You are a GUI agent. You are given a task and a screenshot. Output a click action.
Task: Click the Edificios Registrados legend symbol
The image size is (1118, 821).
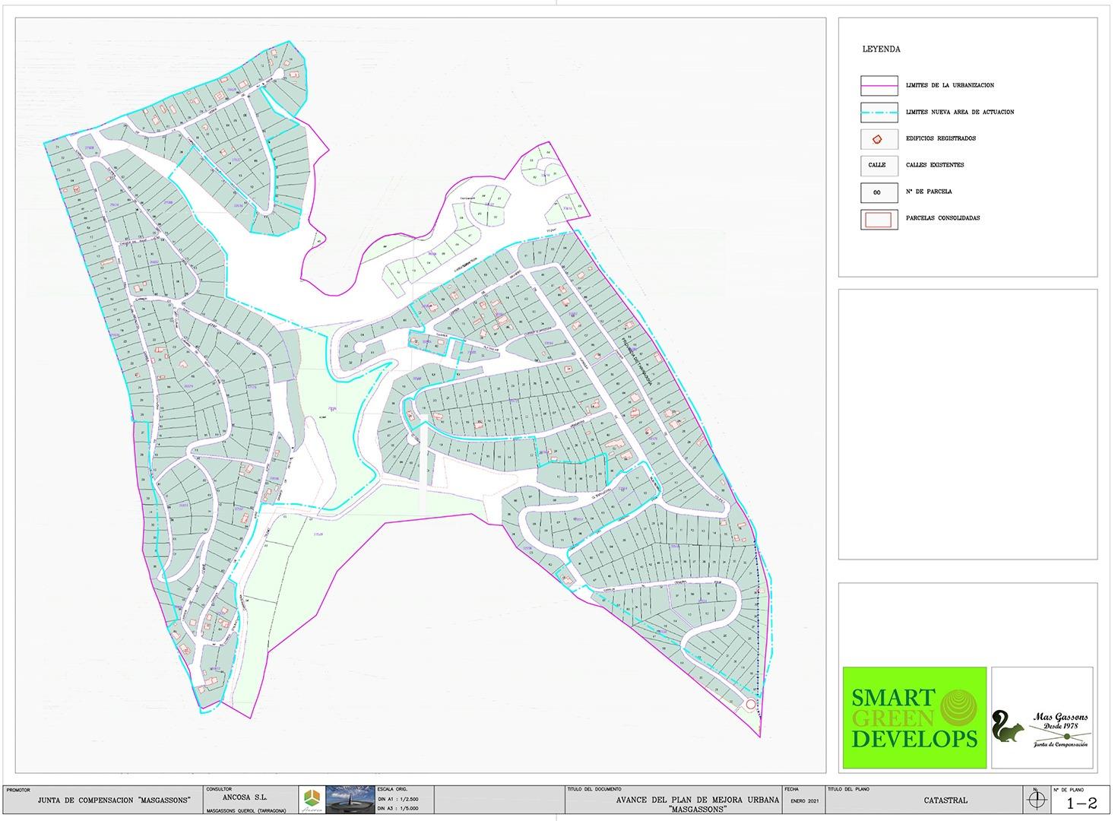pos(876,139)
